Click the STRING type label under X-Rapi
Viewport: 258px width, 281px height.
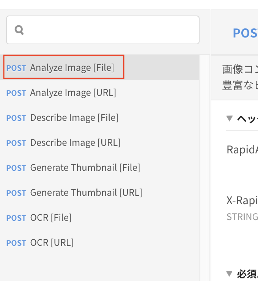(x=242, y=217)
